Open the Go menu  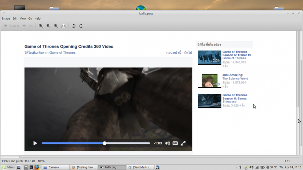(x=30, y=19)
